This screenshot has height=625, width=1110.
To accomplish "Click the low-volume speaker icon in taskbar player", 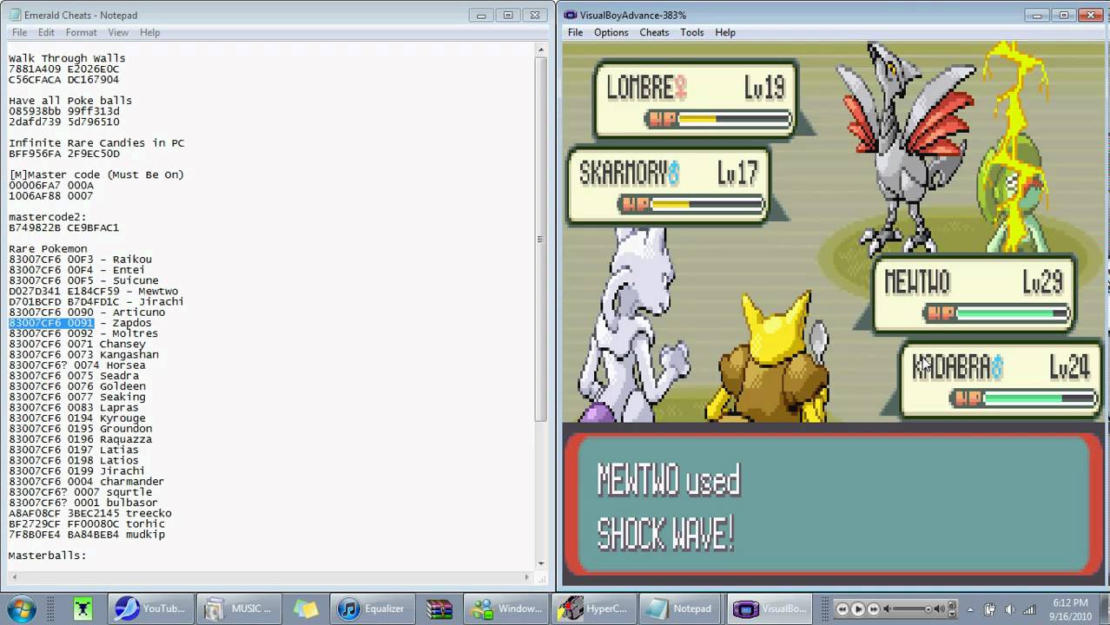I will tap(886, 609).
